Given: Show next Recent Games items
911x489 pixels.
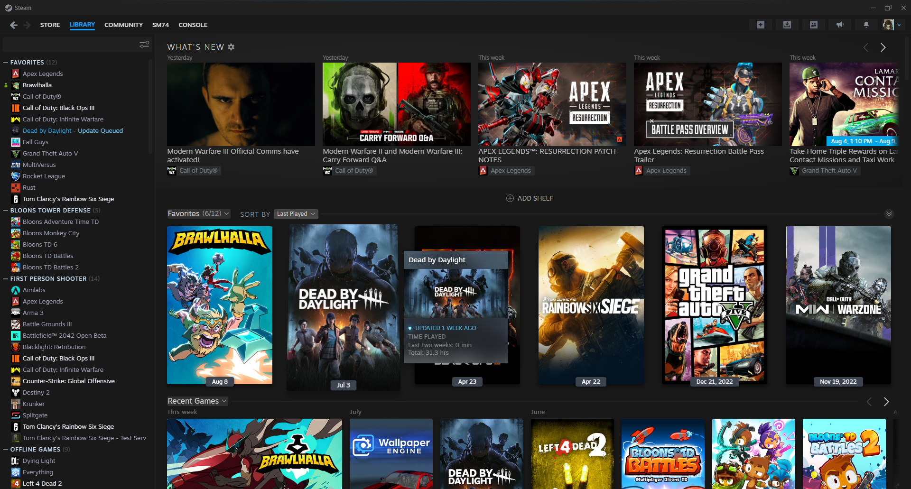Looking at the screenshot, I should pyautogui.click(x=886, y=402).
